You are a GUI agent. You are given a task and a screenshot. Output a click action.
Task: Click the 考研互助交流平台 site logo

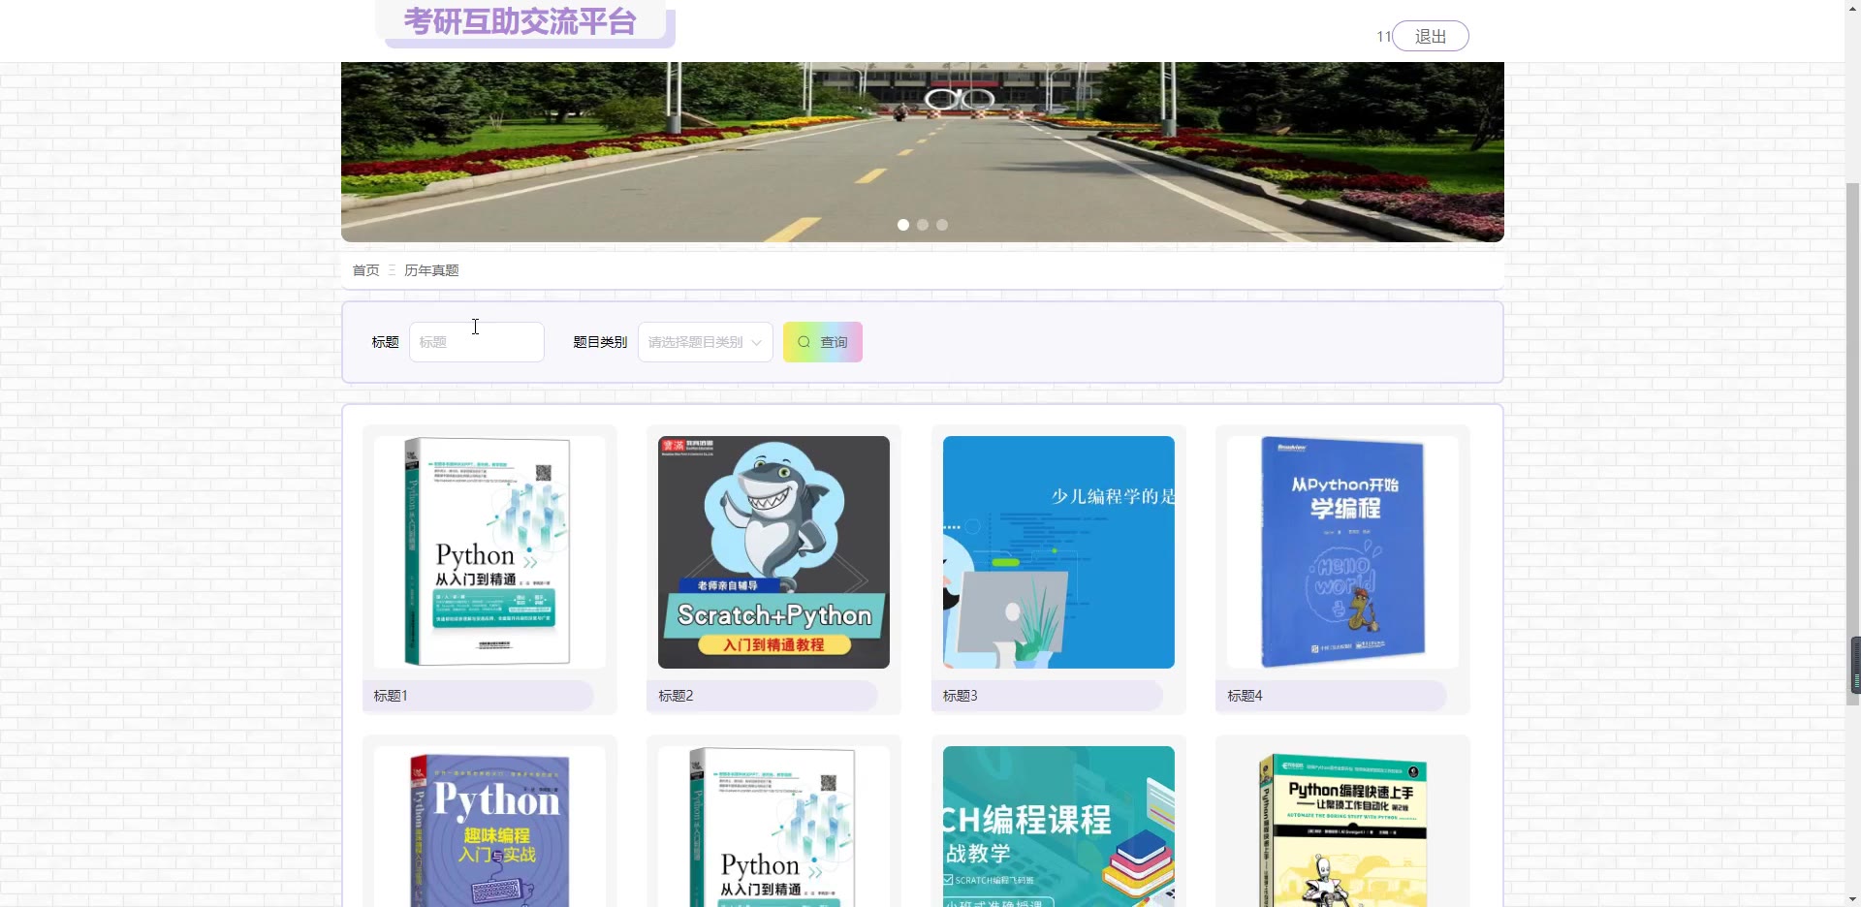tap(520, 21)
